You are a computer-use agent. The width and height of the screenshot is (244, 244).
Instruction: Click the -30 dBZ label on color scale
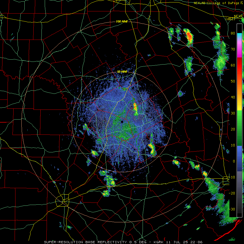click(232, 209)
